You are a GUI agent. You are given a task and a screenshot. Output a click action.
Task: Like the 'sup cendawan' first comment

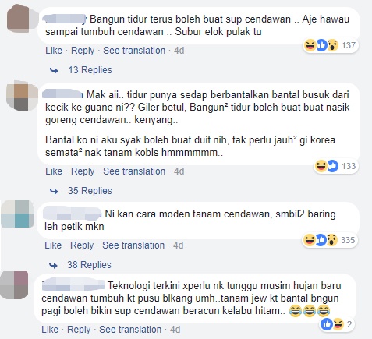coord(54,51)
